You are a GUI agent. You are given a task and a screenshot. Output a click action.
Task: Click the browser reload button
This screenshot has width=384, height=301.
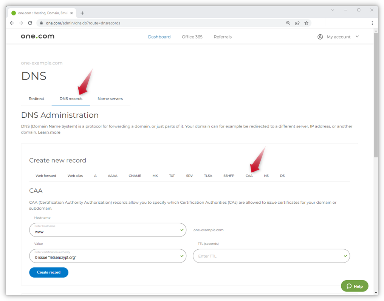[x=31, y=23]
